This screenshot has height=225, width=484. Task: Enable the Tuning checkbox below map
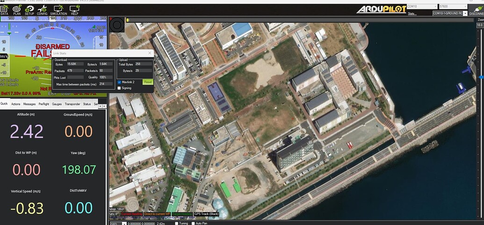[177, 223]
